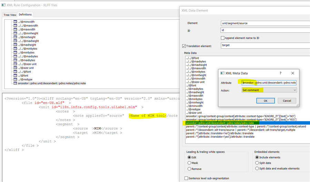Screen dimensions: 310x182
Task: Click the icon beside ../@size-unit definition
Action: click(15, 68)
